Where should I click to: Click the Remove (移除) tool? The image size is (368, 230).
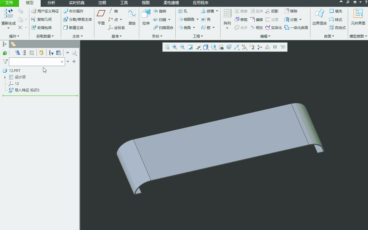pyautogui.click(x=291, y=11)
